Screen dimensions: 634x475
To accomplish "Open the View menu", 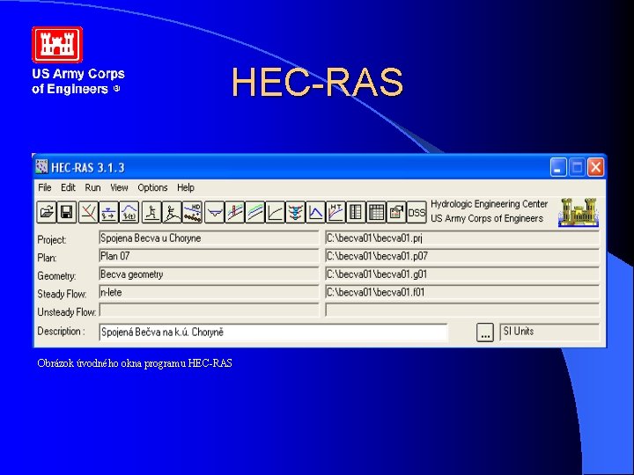I will click(x=119, y=188).
